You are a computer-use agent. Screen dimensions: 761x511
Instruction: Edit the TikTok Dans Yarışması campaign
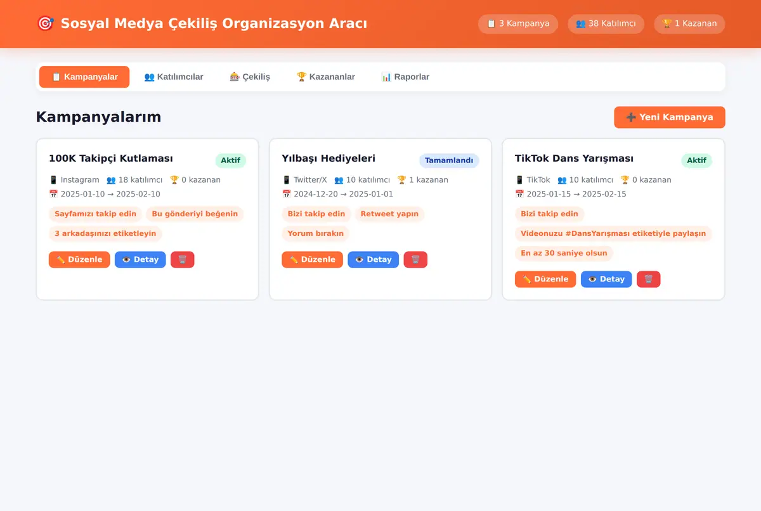tap(545, 279)
